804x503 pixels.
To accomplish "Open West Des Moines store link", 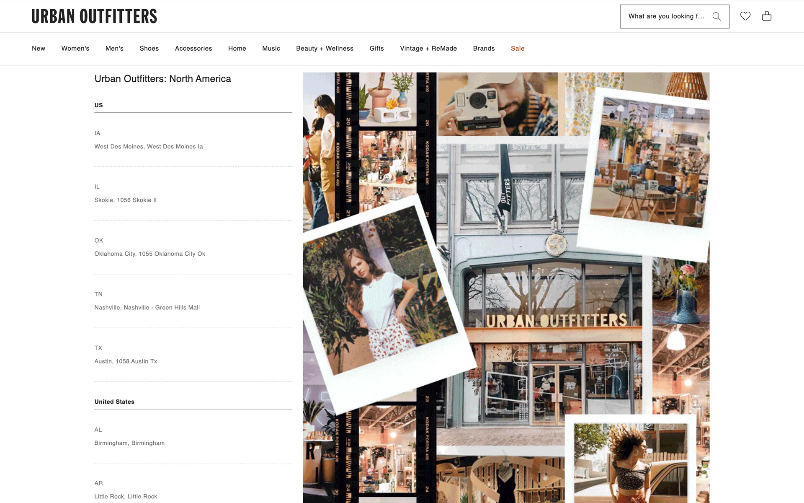I will pyautogui.click(x=149, y=147).
